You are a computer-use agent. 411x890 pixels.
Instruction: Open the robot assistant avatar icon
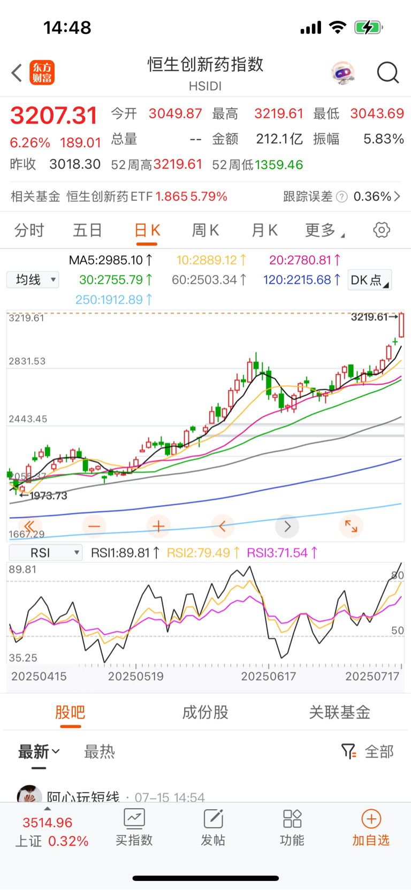[x=343, y=73]
